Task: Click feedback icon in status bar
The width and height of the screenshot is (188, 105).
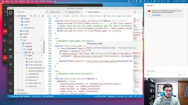Action: coord(136,96)
